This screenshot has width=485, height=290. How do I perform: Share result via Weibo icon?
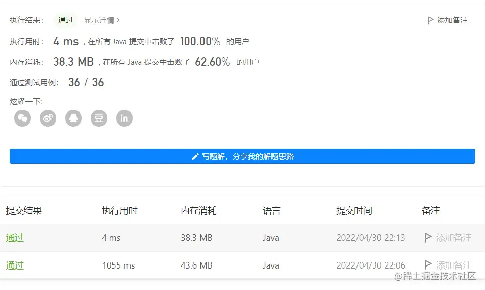click(x=48, y=118)
